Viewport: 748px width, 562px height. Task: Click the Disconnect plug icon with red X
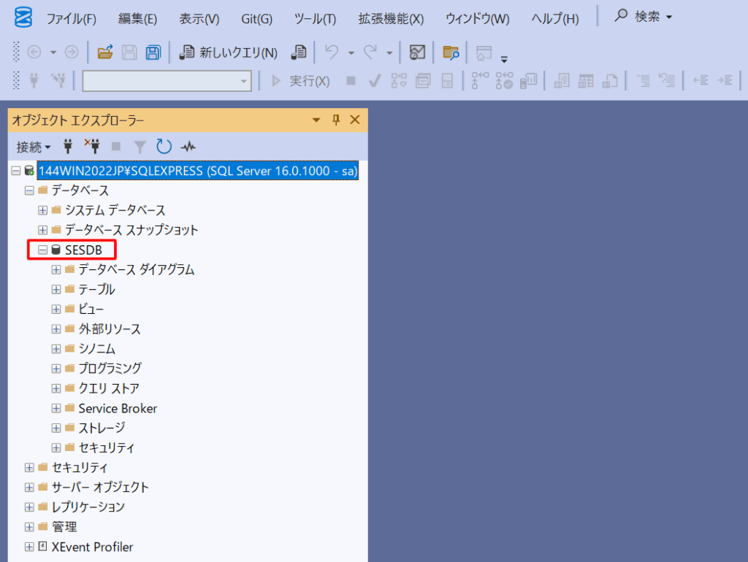click(92, 146)
